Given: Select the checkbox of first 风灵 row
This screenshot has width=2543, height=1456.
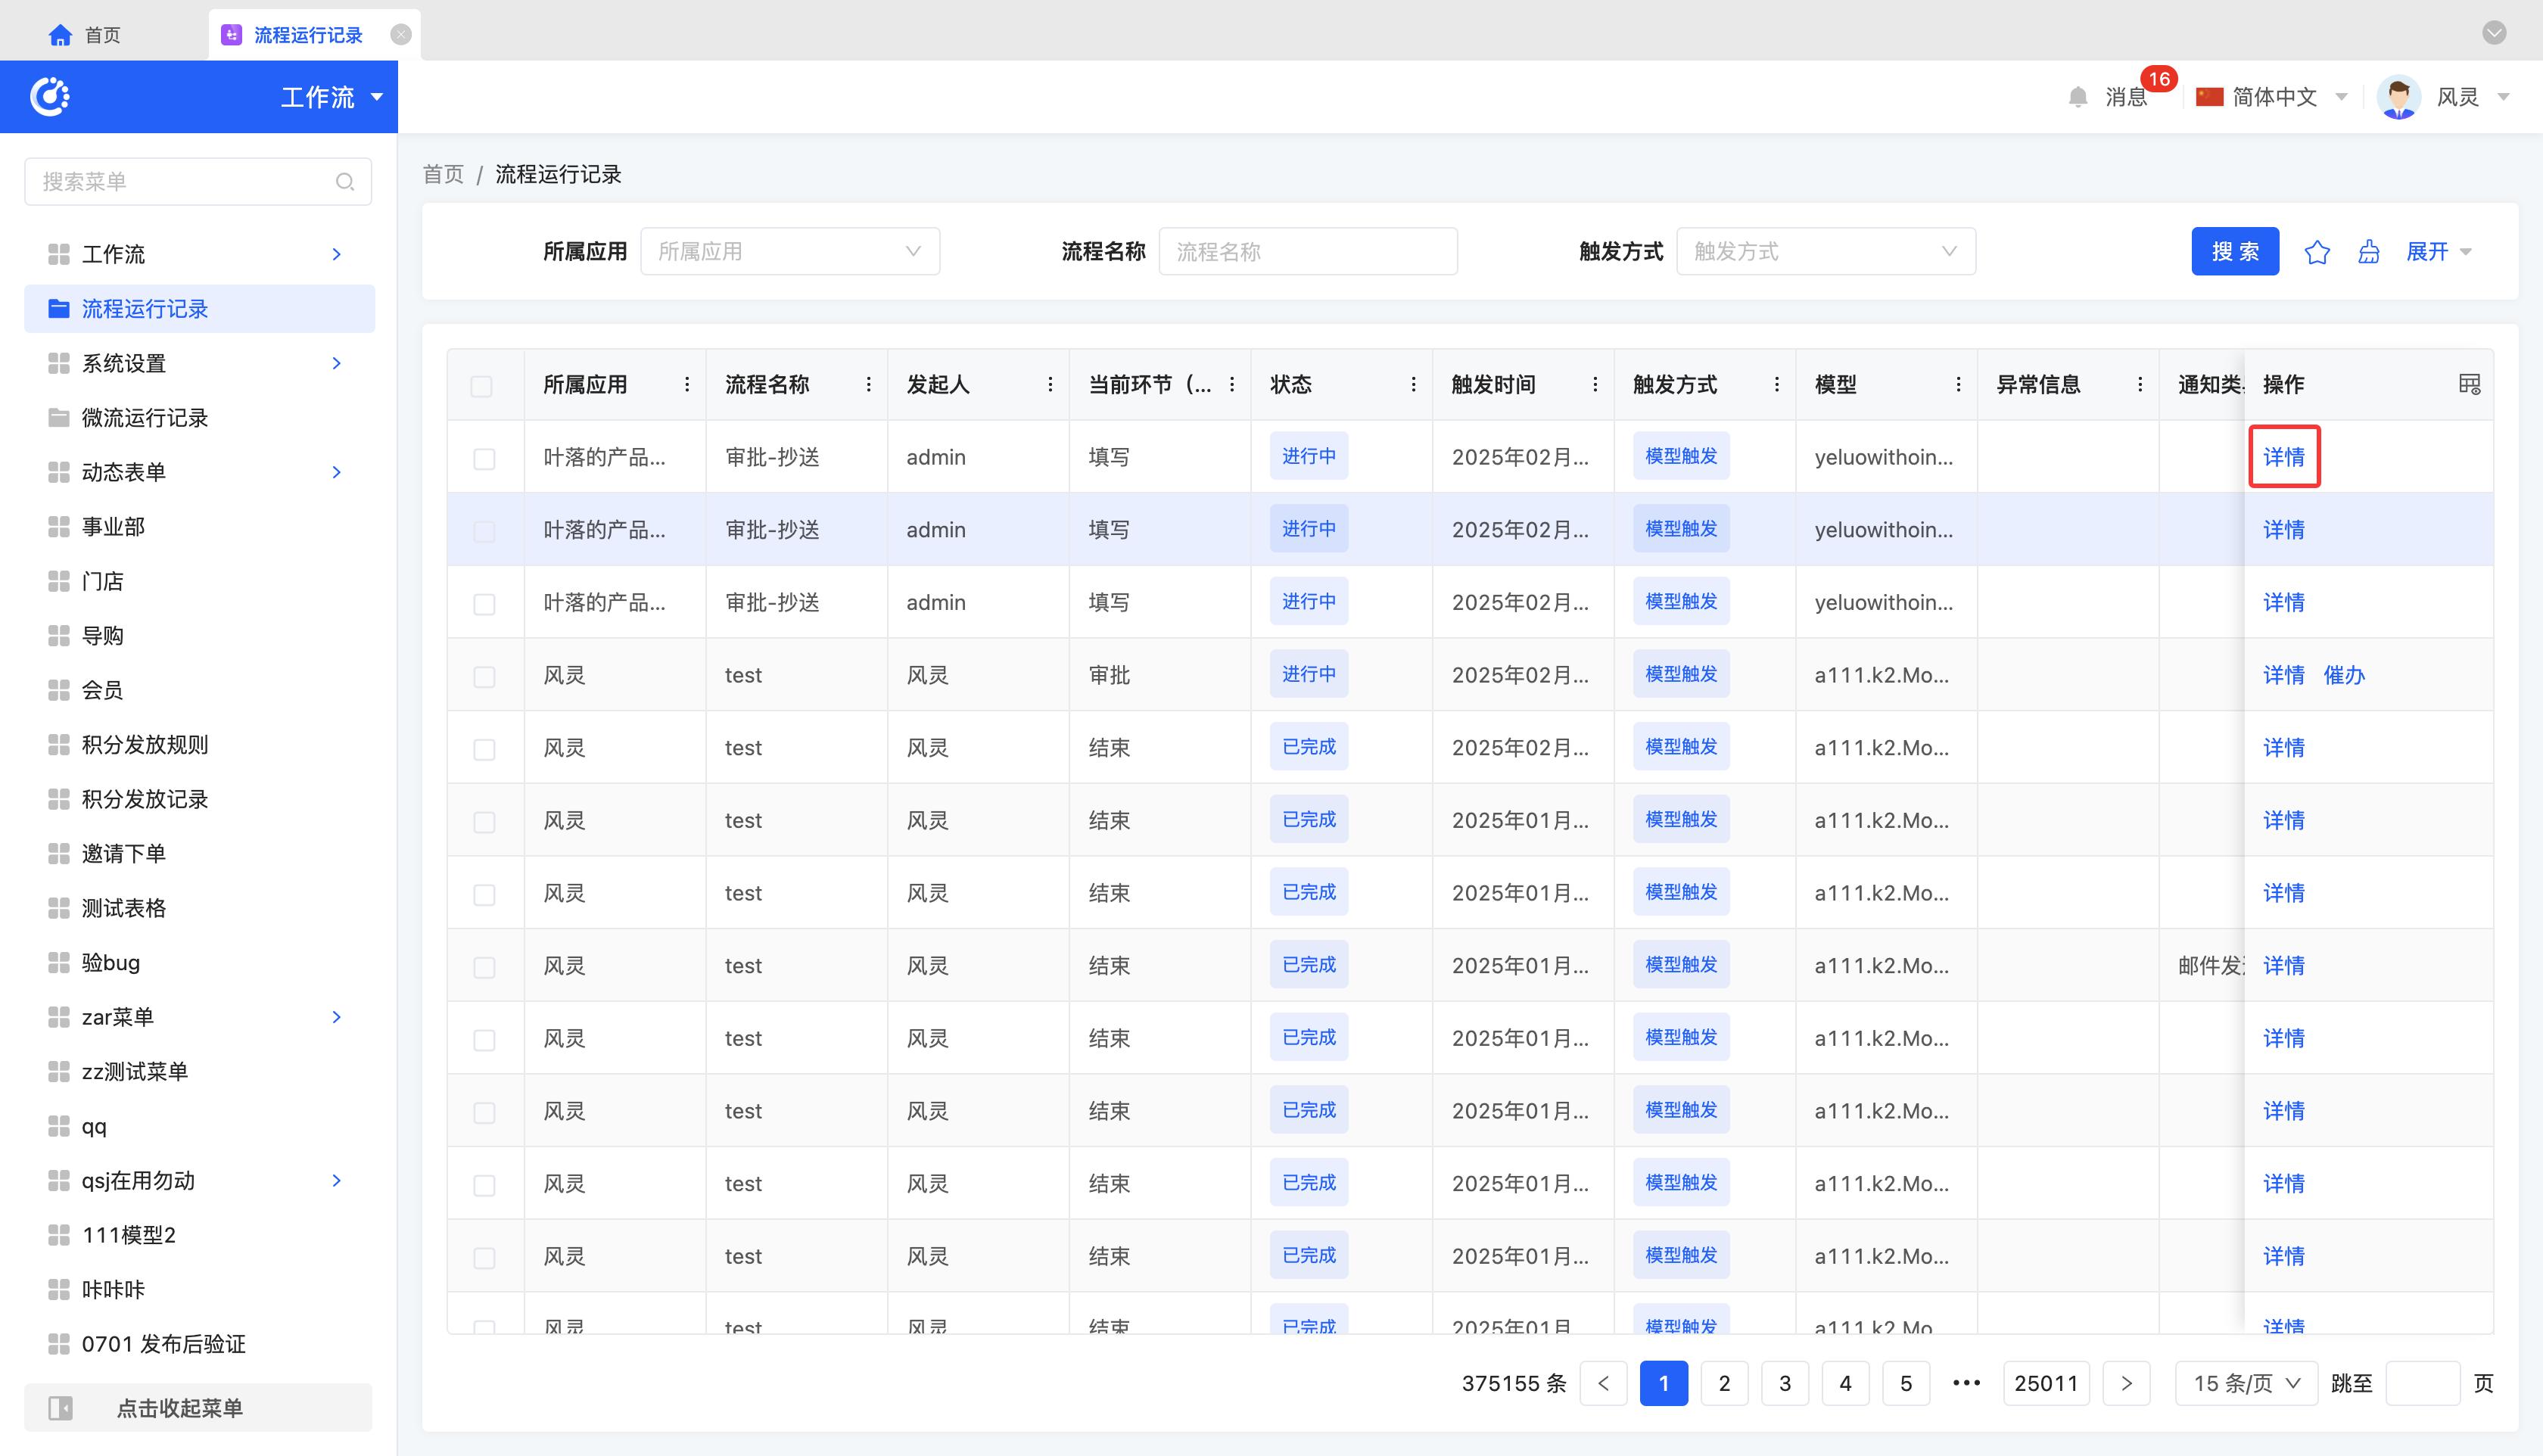Looking at the screenshot, I should (x=484, y=677).
